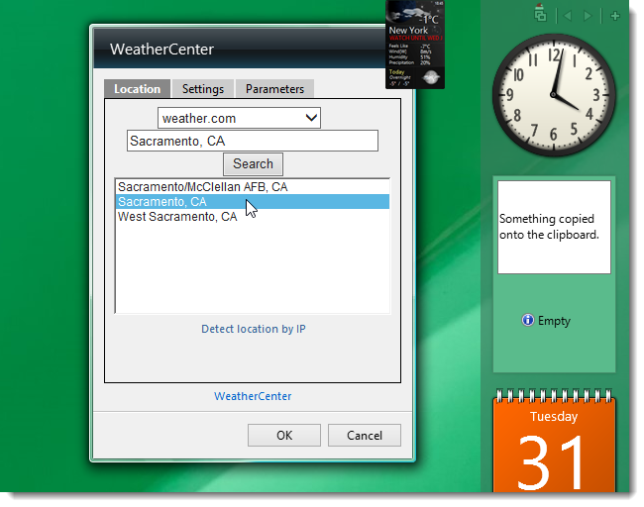Click the Sacramento, CA search field
This screenshot has height=507, width=644.
(x=253, y=141)
